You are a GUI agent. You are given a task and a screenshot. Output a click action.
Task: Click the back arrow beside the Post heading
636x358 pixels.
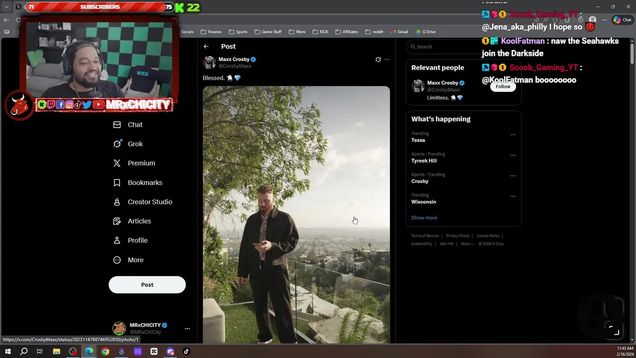pos(206,46)
